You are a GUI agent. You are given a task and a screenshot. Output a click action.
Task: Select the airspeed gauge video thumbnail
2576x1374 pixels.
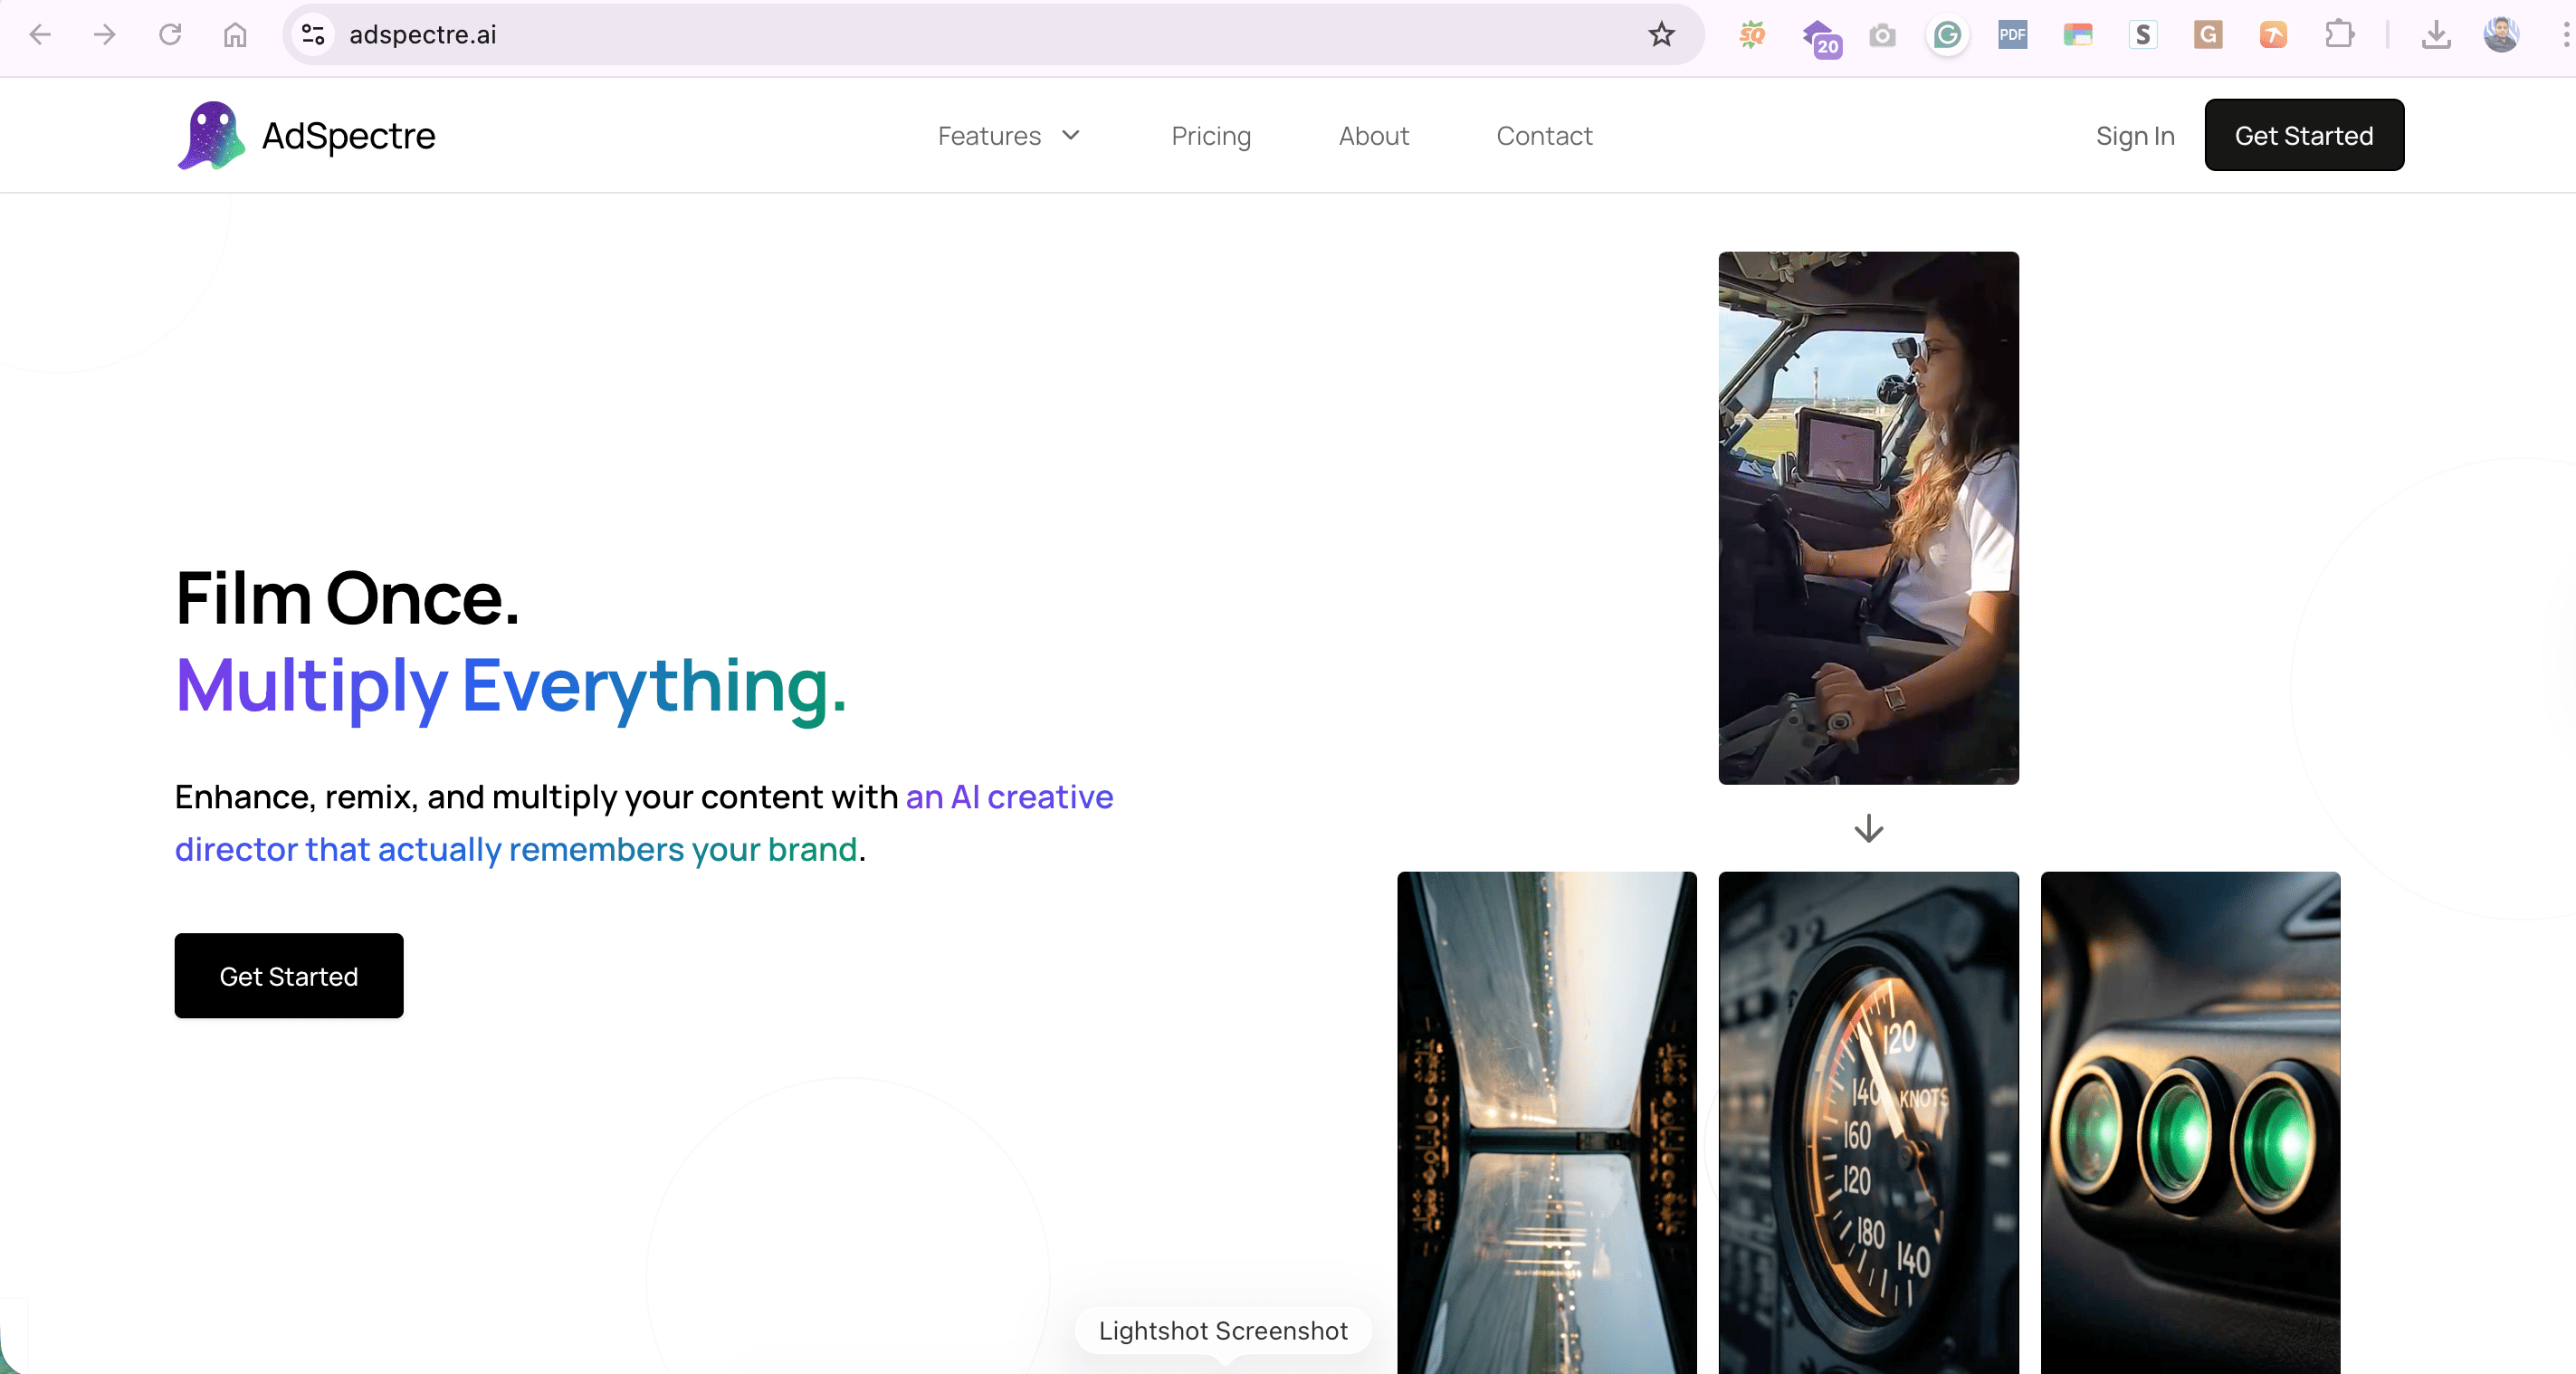click(1867, 1120)
